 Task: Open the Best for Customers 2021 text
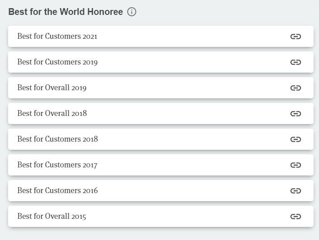57,37
